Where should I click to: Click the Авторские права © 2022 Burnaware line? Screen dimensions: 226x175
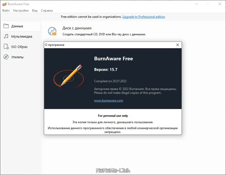[x=135, y=89]
